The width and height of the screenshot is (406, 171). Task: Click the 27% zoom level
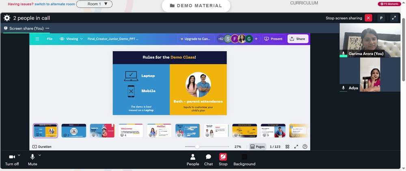(x=238, y=147)
